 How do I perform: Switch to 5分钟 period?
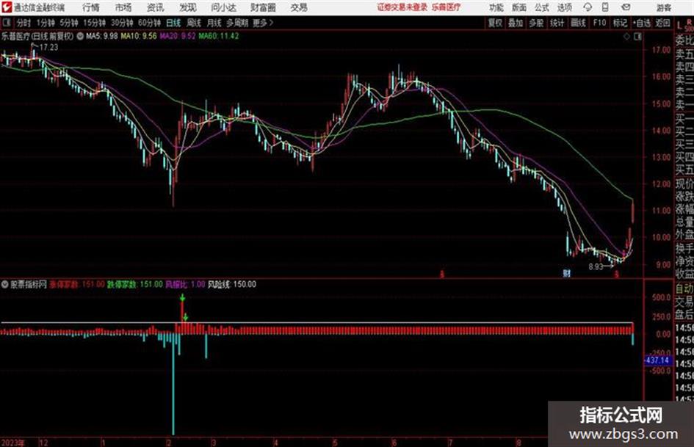point(68,23)
